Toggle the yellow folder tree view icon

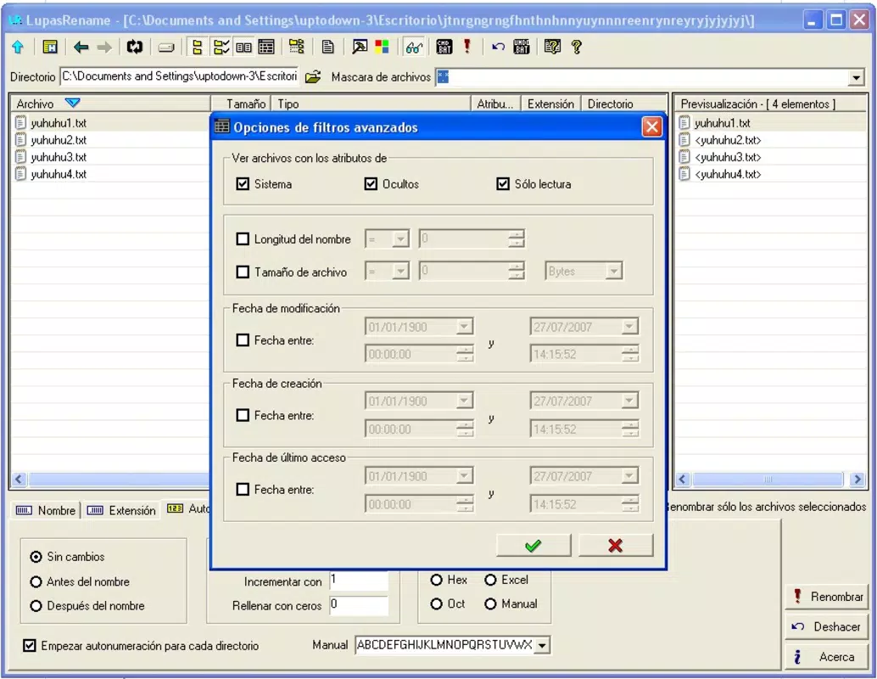point(197,47)
